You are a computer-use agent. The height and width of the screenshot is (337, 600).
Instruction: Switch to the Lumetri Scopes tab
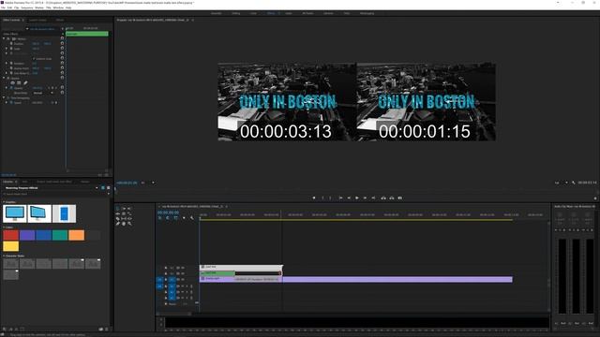tap(37, 20)
